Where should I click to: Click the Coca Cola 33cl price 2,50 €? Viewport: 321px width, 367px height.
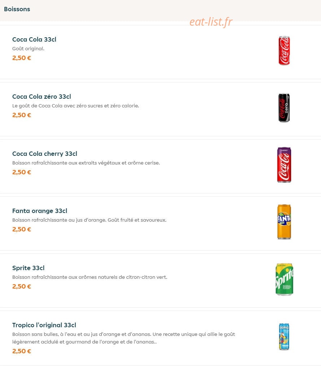pyautogui.click(x=22, y=58)
